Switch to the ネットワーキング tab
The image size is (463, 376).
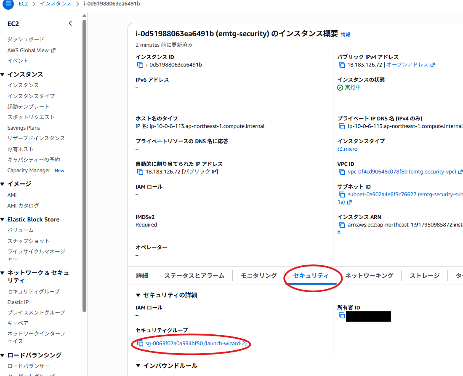pyautogui.click(x=369, y=276)
